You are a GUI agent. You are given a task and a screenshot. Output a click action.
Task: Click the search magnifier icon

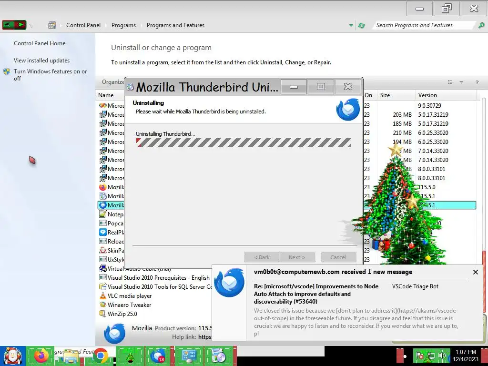[481, 25]
